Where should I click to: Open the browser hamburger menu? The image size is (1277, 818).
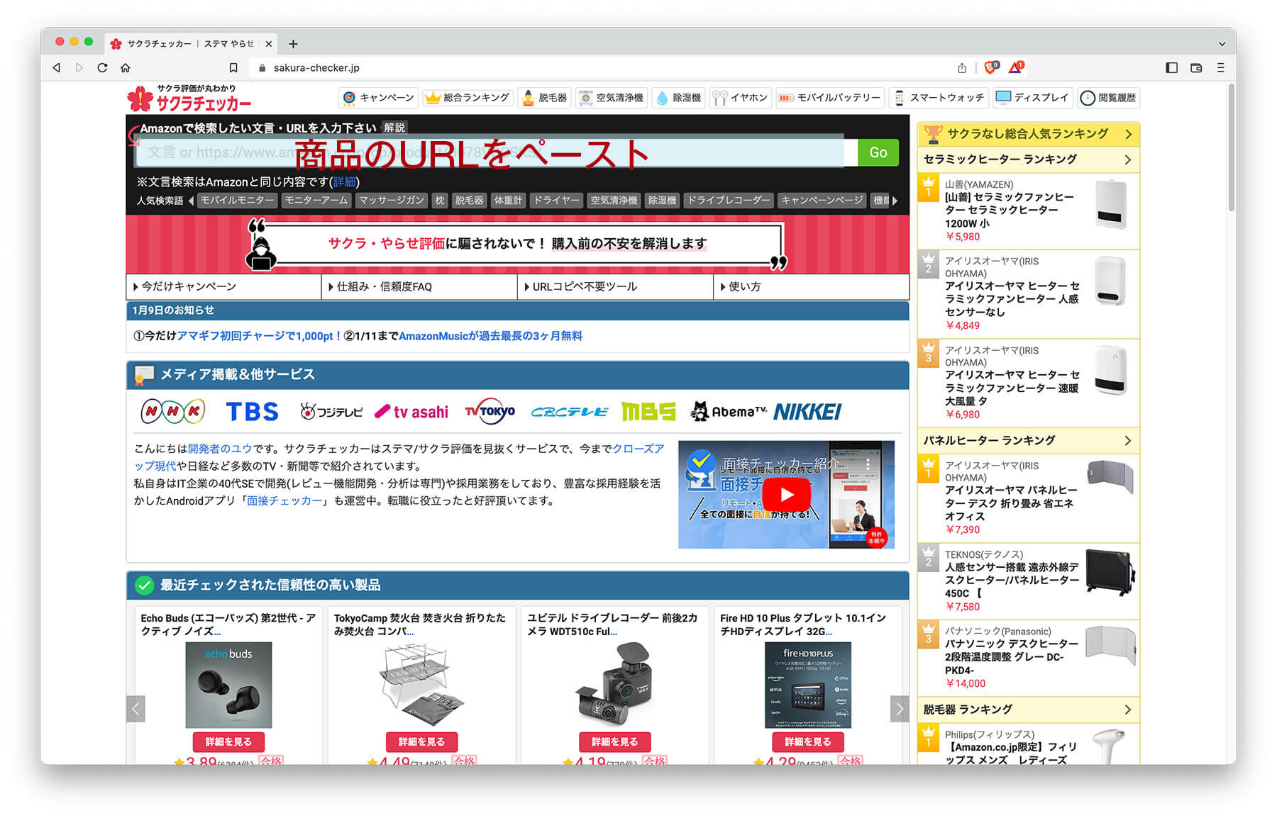(x=1221, y=68)
